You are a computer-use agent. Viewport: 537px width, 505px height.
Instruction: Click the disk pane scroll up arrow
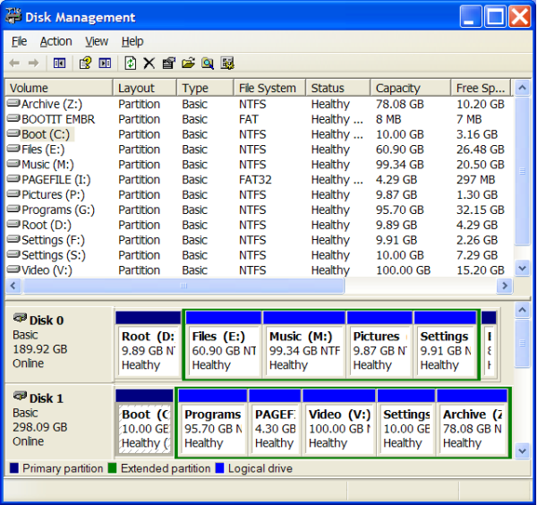point(523,311)
